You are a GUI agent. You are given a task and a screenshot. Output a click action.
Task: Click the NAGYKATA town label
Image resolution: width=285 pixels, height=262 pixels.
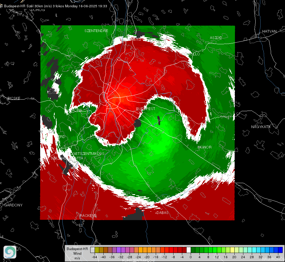click(x=261, y=127)
